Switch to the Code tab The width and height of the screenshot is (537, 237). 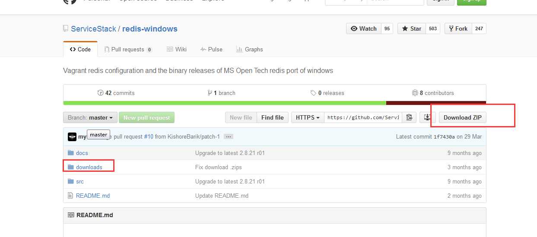click(x=80, y=49)
